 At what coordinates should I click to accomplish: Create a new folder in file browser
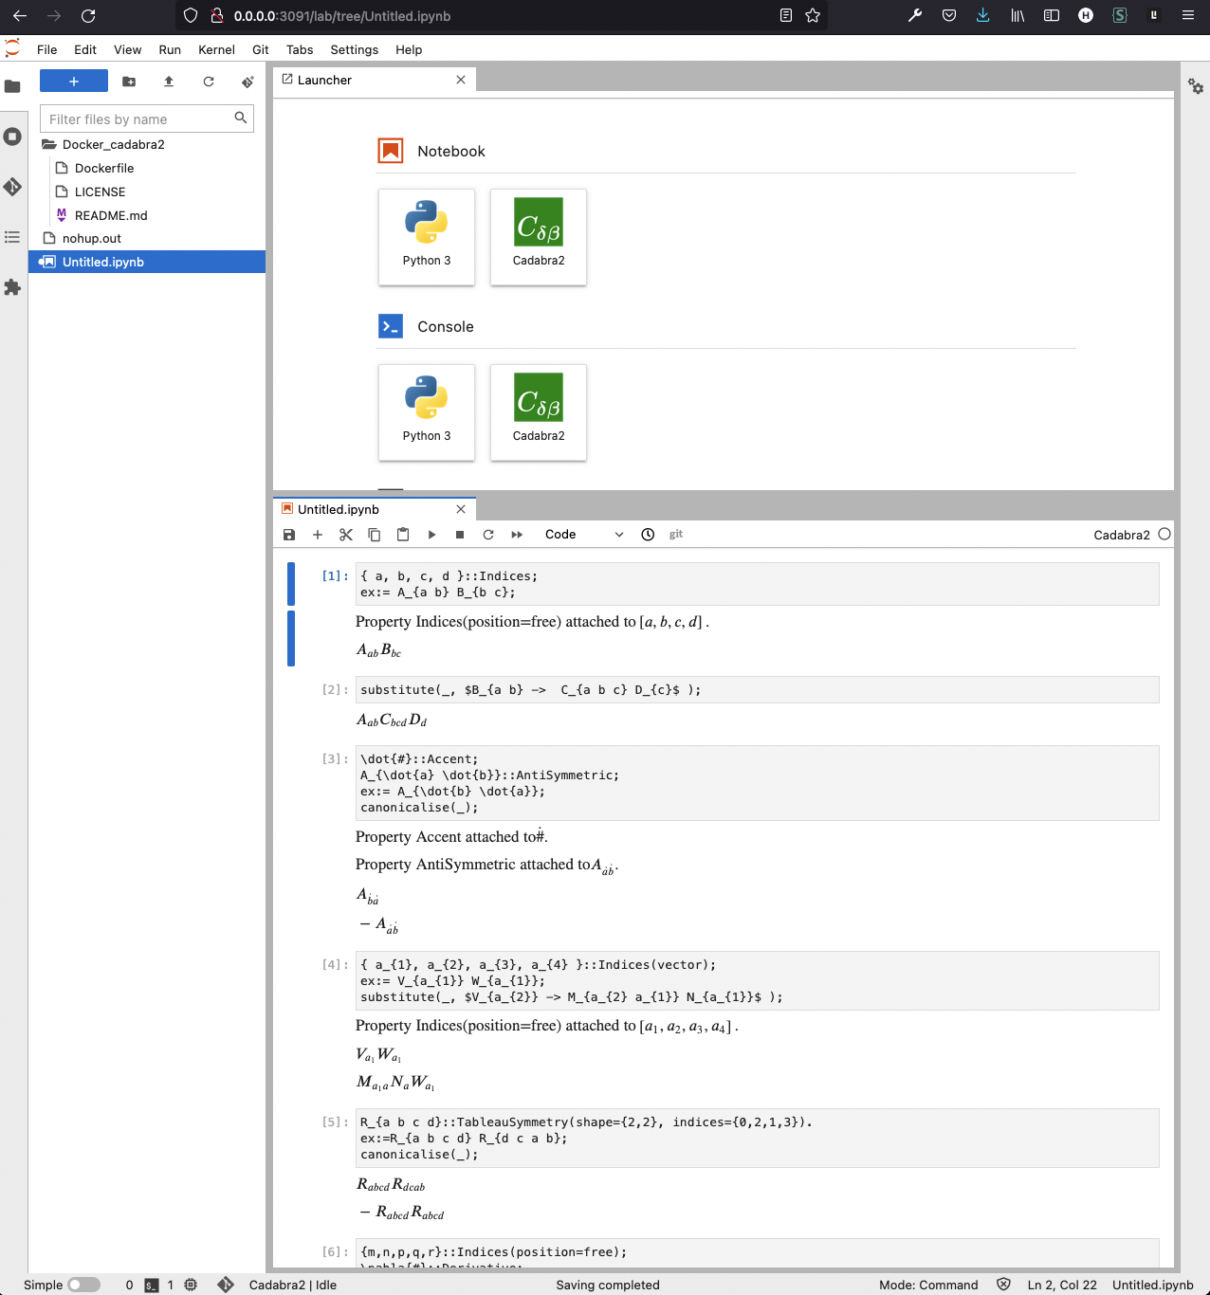128,82
